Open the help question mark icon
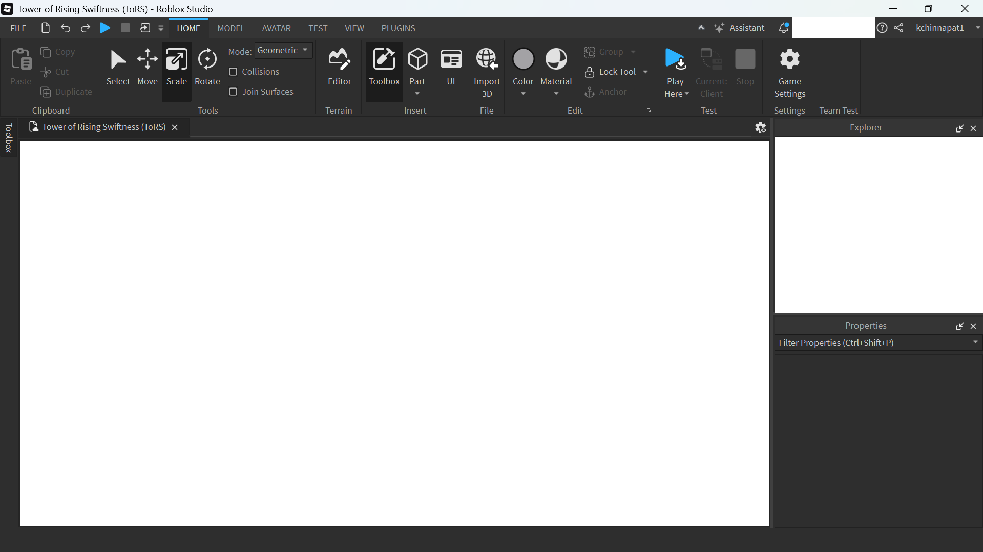983x552 pixels. (882, 28)
